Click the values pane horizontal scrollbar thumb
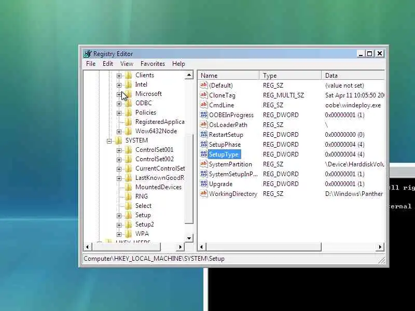Image resolution: width=415 pixels, height=311 pixels. [264, 247]
